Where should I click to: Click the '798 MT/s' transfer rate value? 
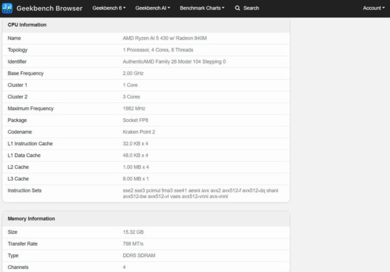click(133, 244)
